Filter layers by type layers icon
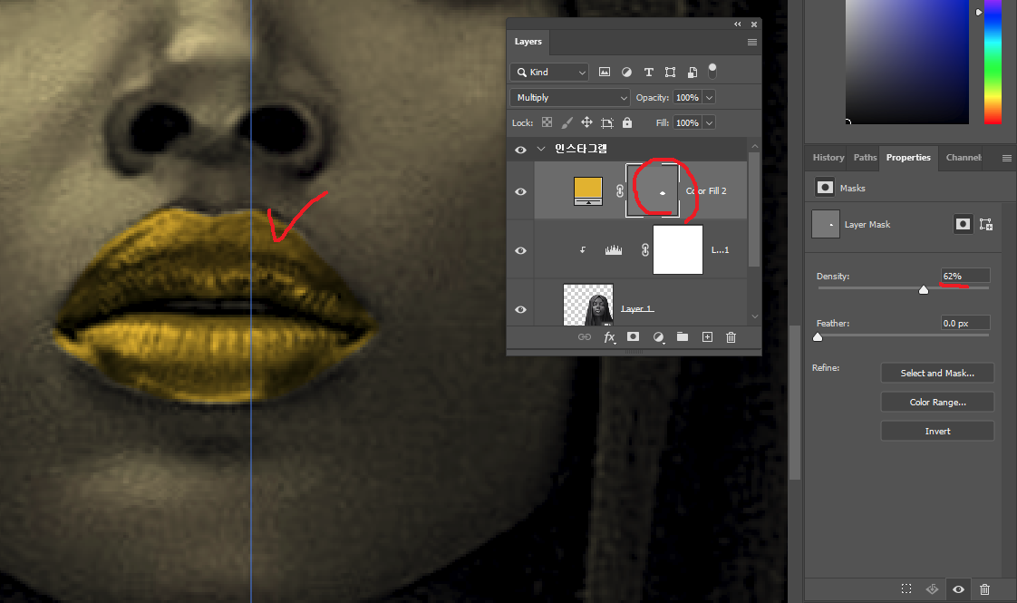The image size is (1017, 603). tap(649, 72)
